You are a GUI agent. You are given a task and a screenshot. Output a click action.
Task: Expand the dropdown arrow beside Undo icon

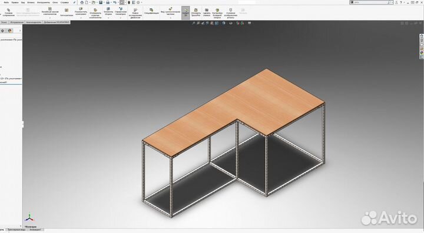118,2
